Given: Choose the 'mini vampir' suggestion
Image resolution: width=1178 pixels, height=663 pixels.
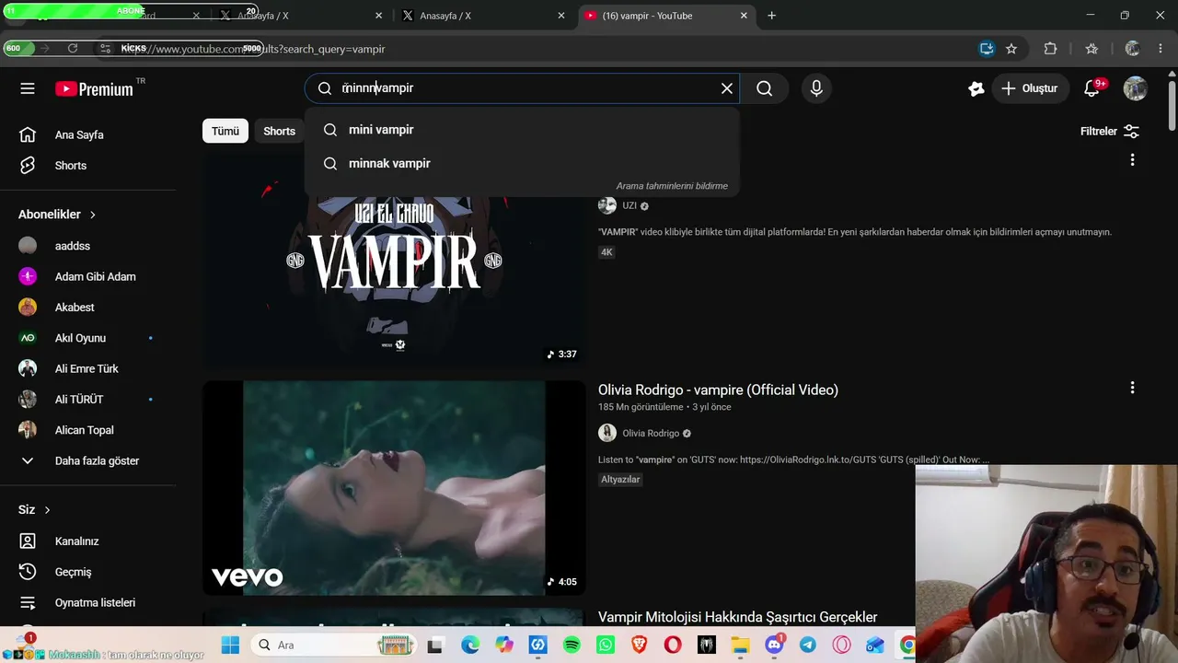Looking at the screenshot, I should (522, 130).
